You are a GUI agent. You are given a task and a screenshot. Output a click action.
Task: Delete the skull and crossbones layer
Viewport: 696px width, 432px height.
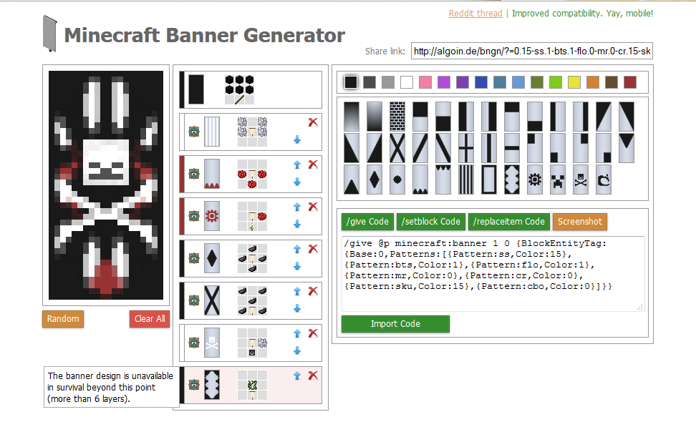point(312,333)
